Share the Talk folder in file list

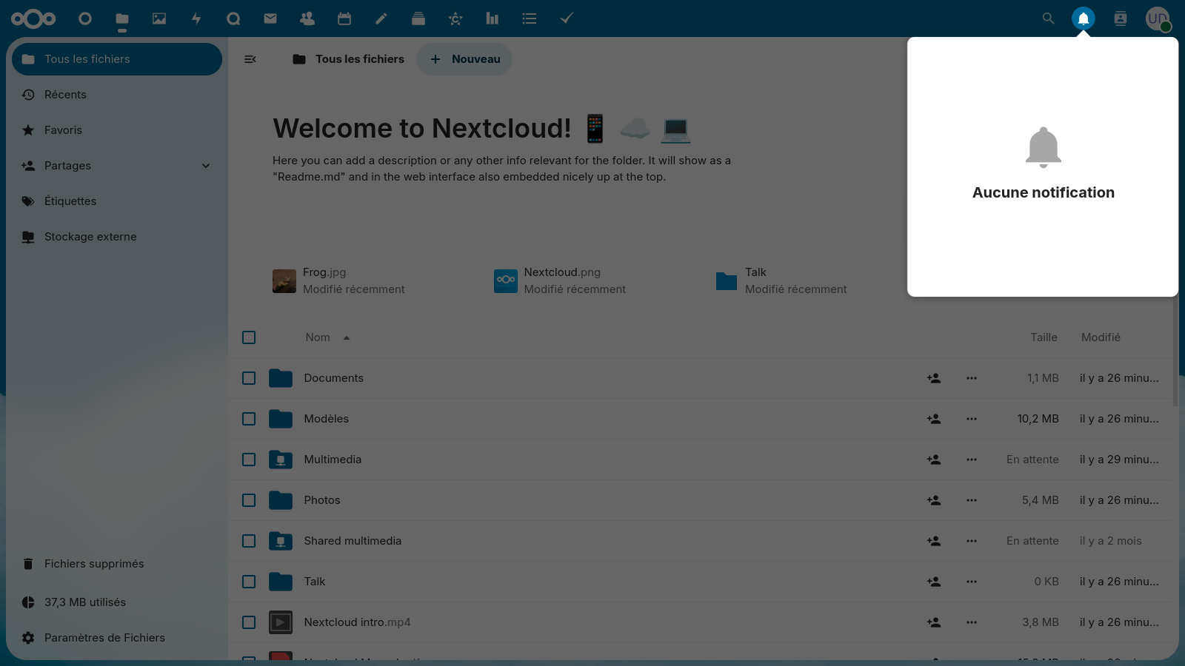[x=934, y=582]
